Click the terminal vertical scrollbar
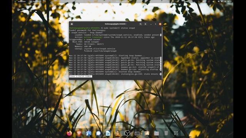The width and height of the screenshot is (246, 138). click(x=162, y=53)
